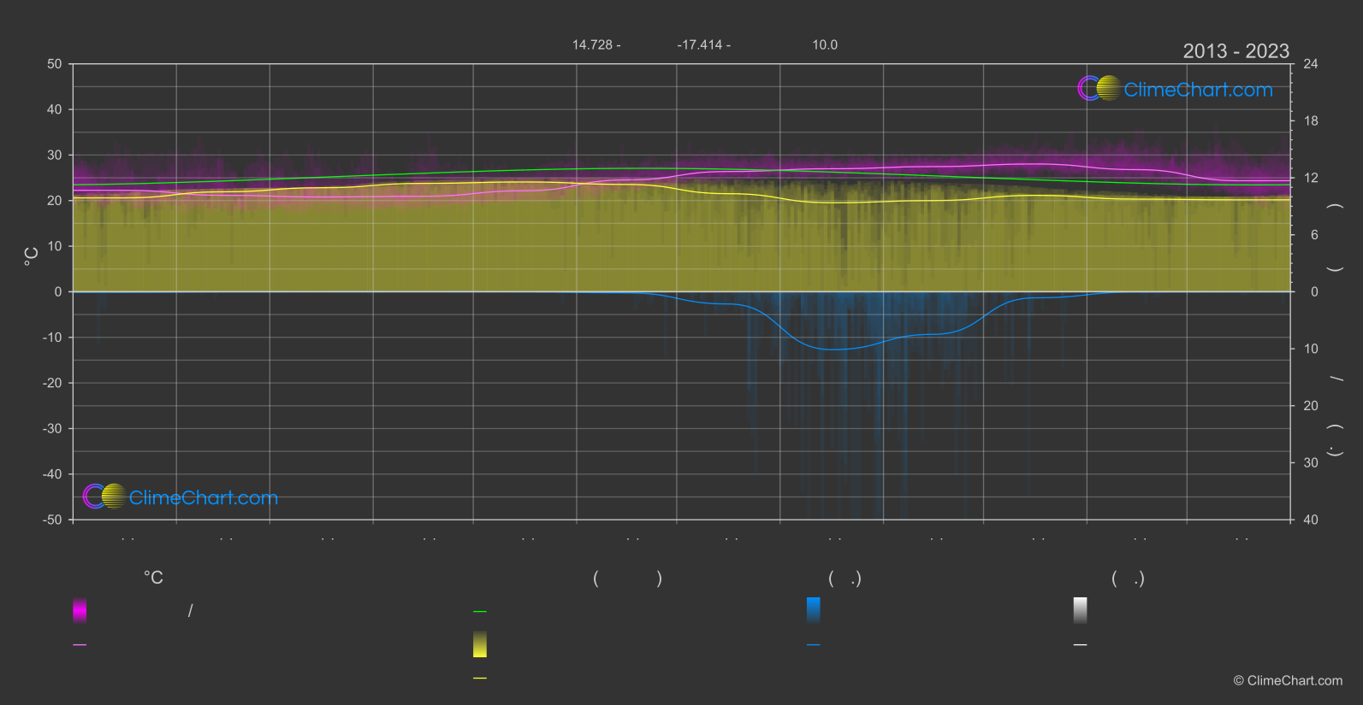Click the '-40' temperature axis tick
This screenshot has width=1363, height=705.
52,474
